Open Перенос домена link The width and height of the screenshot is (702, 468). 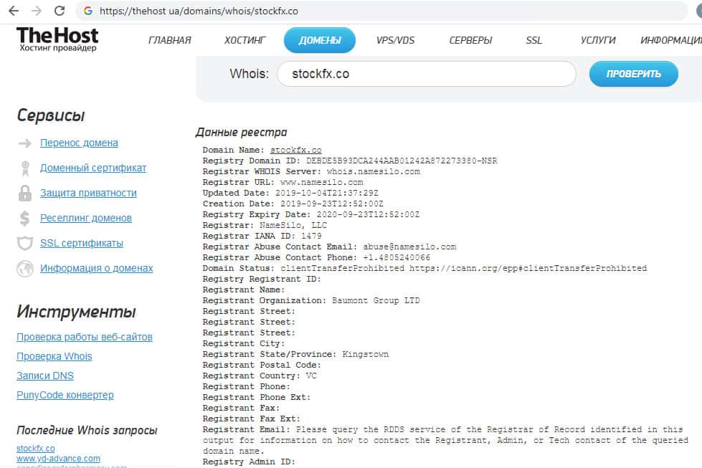80,143
